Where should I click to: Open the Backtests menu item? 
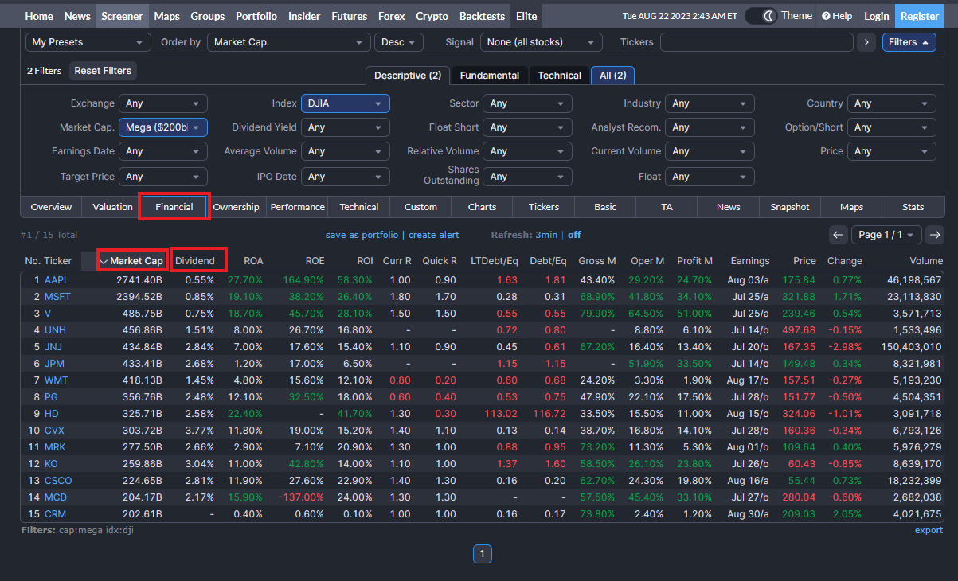[483, 16]
